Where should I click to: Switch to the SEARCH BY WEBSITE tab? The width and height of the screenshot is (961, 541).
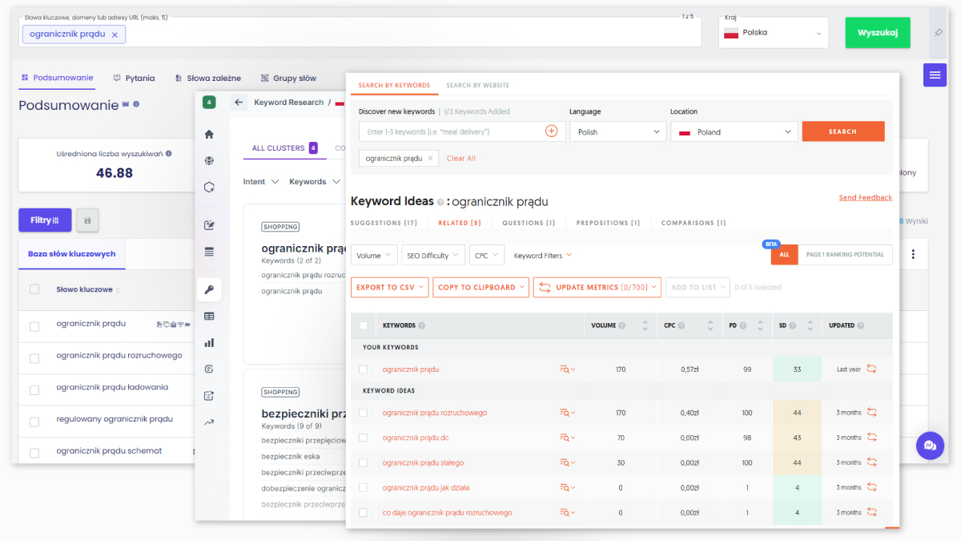click(478, 85)
